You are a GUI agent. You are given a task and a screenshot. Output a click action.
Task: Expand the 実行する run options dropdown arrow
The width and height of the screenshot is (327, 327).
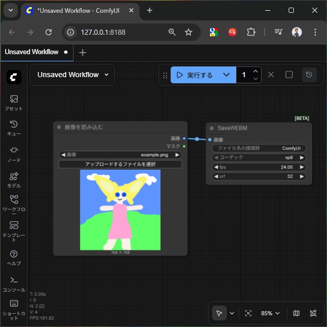(x=226, y=75)
